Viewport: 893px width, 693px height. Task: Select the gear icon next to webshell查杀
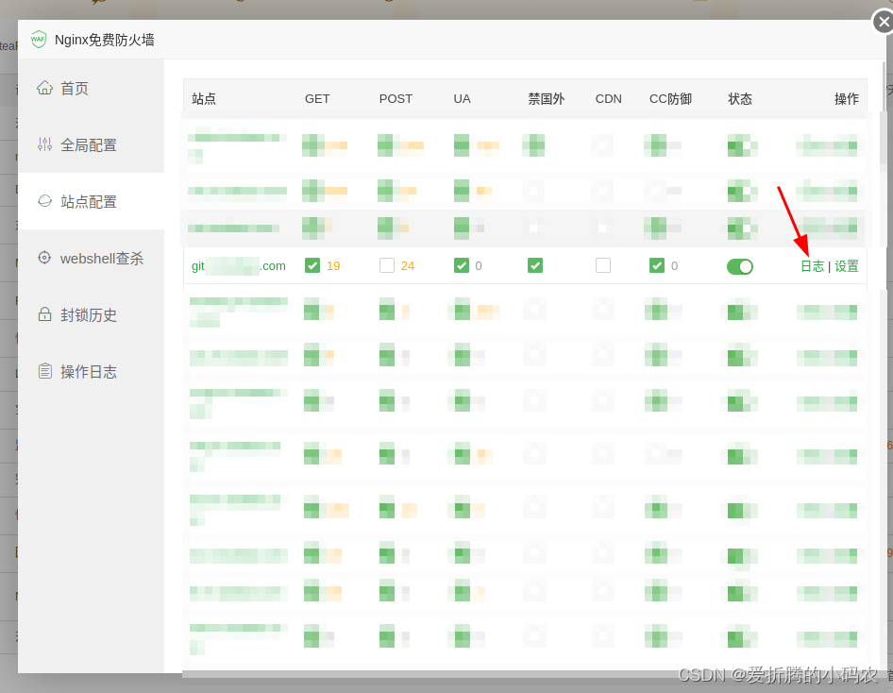(x=44, y=258)
